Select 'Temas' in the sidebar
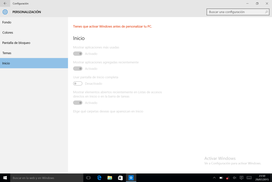Image resolution: width=272 pixels, height=182 pixels. [7, 53]
